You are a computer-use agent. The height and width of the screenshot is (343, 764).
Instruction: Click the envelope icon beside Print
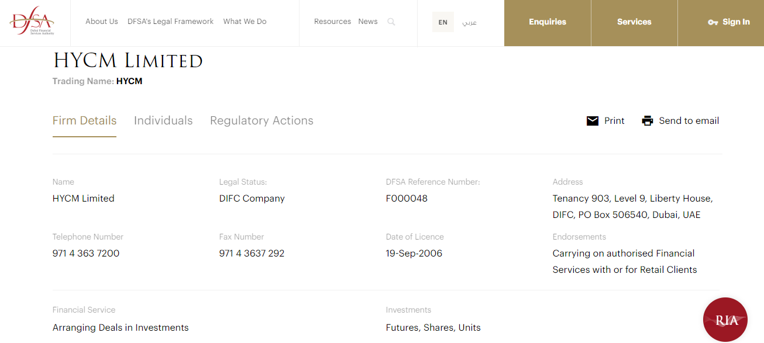pos(593,121)
